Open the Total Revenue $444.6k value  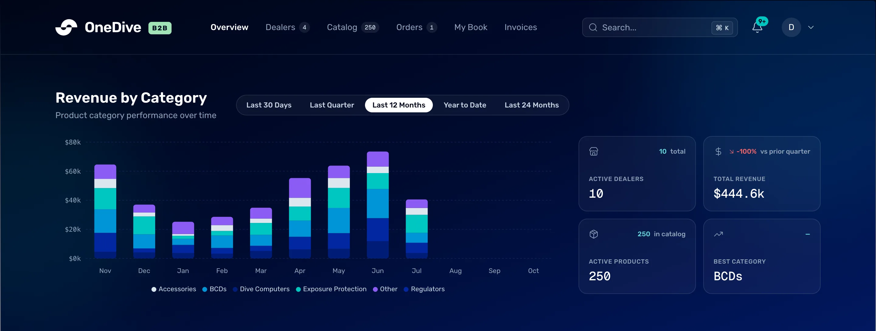pos(739,194)
